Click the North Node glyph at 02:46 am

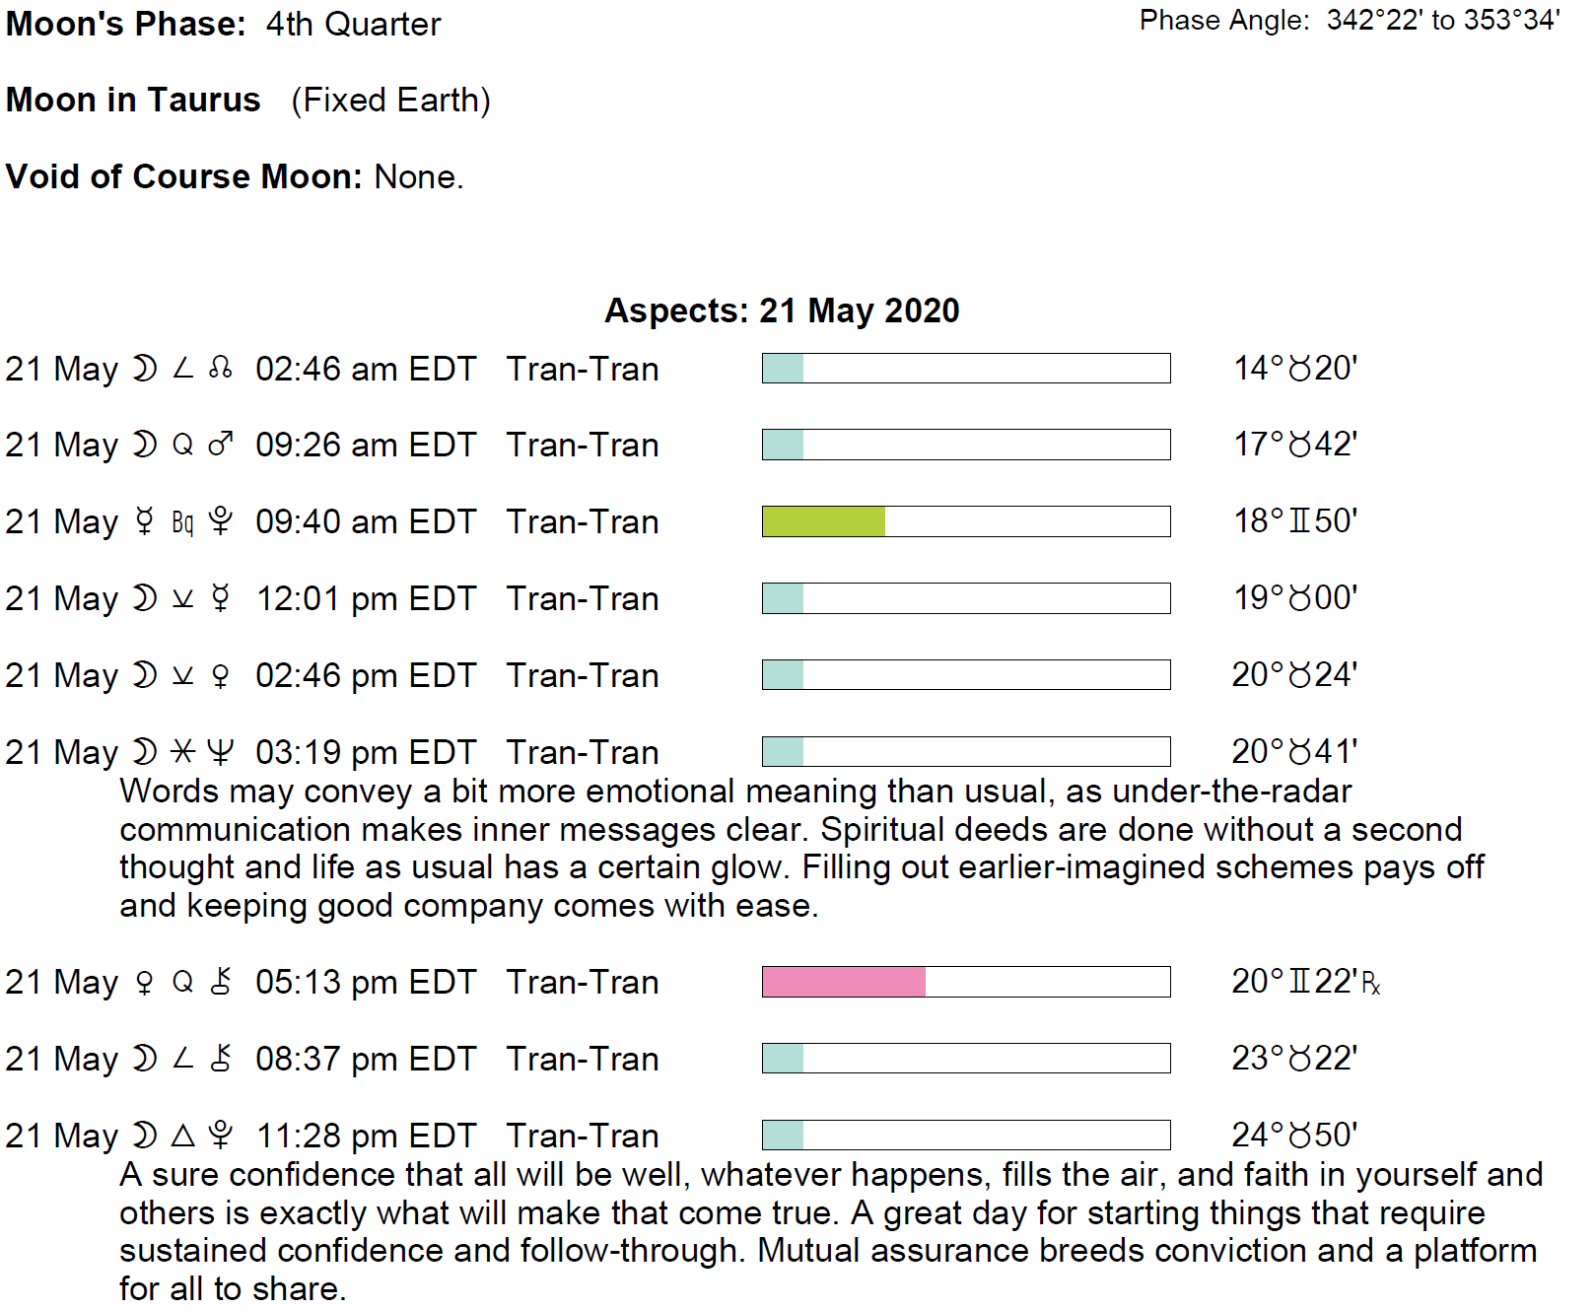[x=221, y=369]
